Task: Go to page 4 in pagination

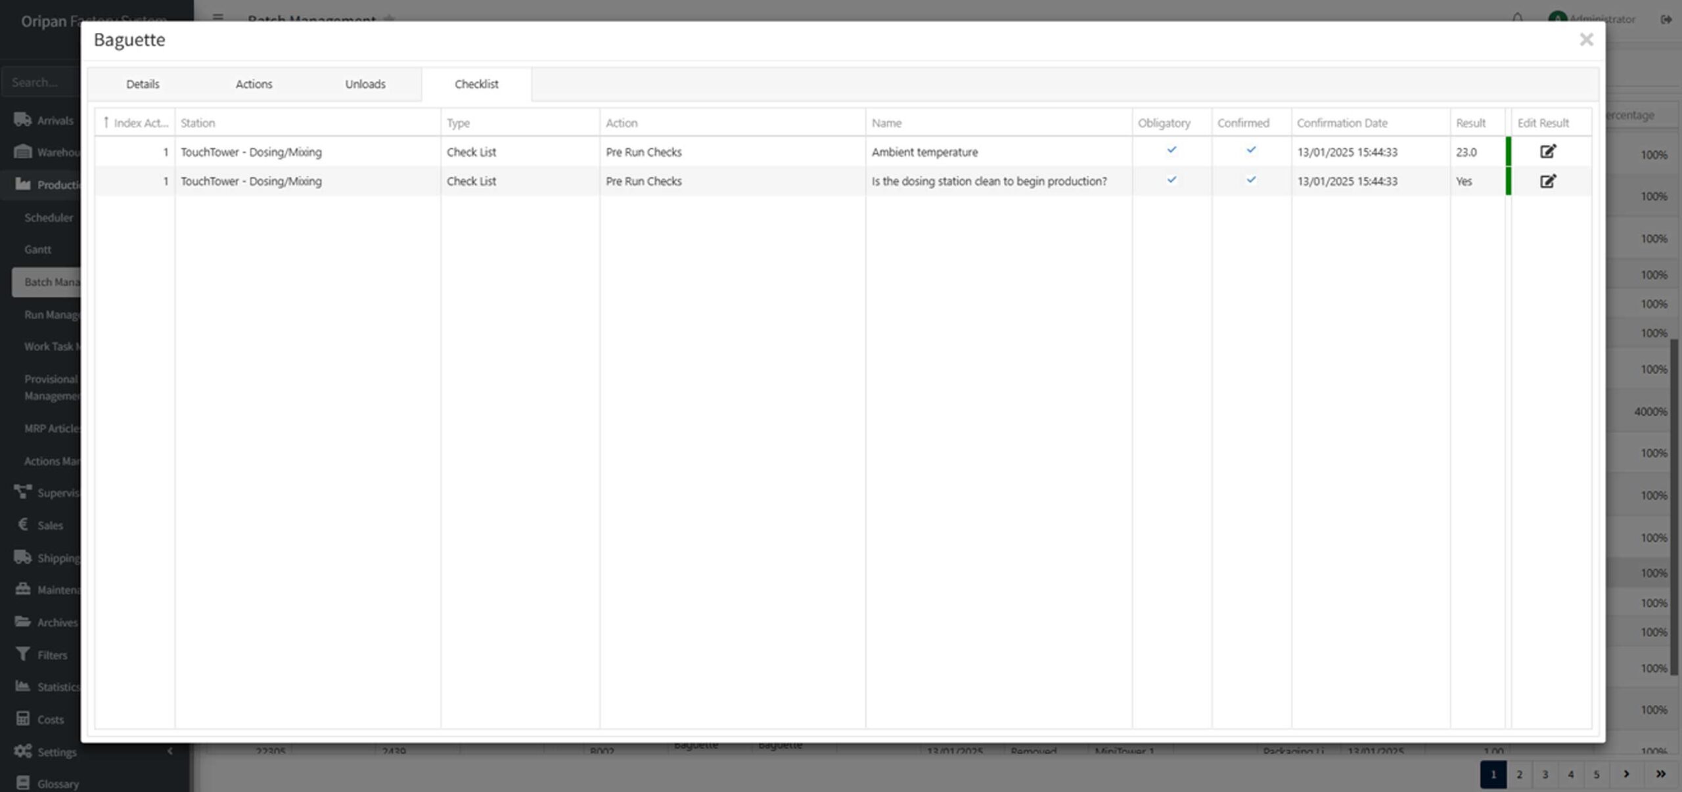Action: tap(1570, 774)
